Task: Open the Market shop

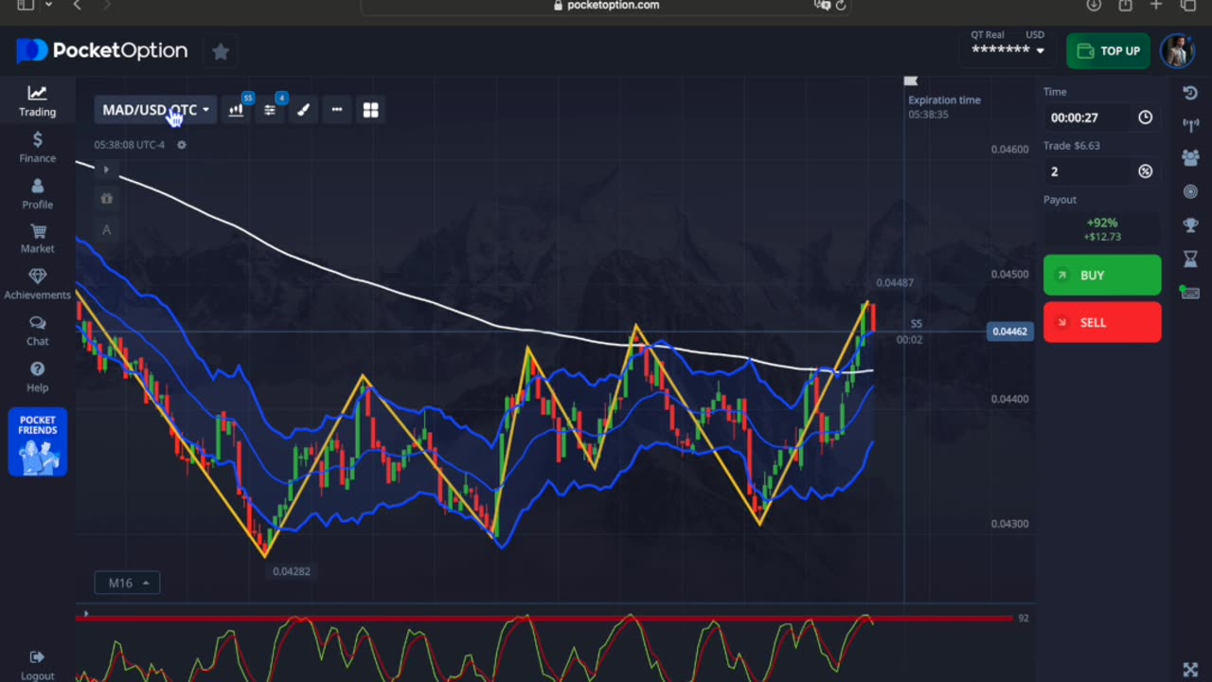Action: [37, 239]
